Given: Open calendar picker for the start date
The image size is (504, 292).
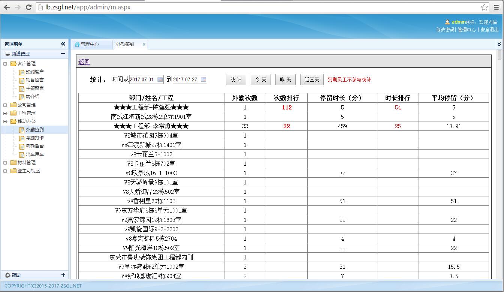Looking at the screenshot, I should click(160, 79).
